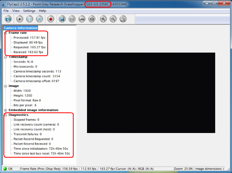This screenshot has width=232, height=173.
Task: Zoom in on the camera image
Action: coord(103,19)
